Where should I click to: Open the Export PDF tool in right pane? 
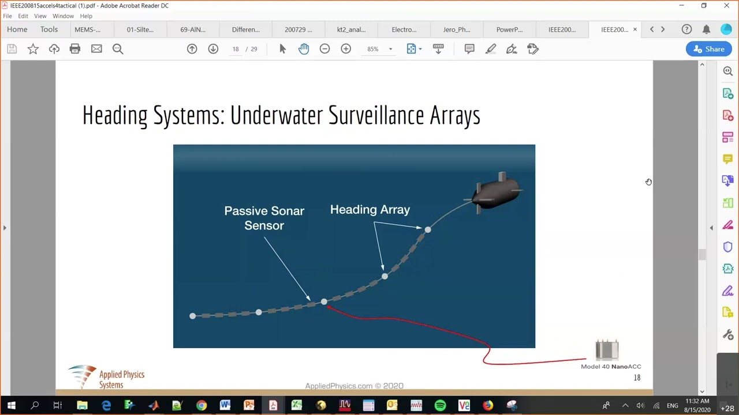(728, 93)
